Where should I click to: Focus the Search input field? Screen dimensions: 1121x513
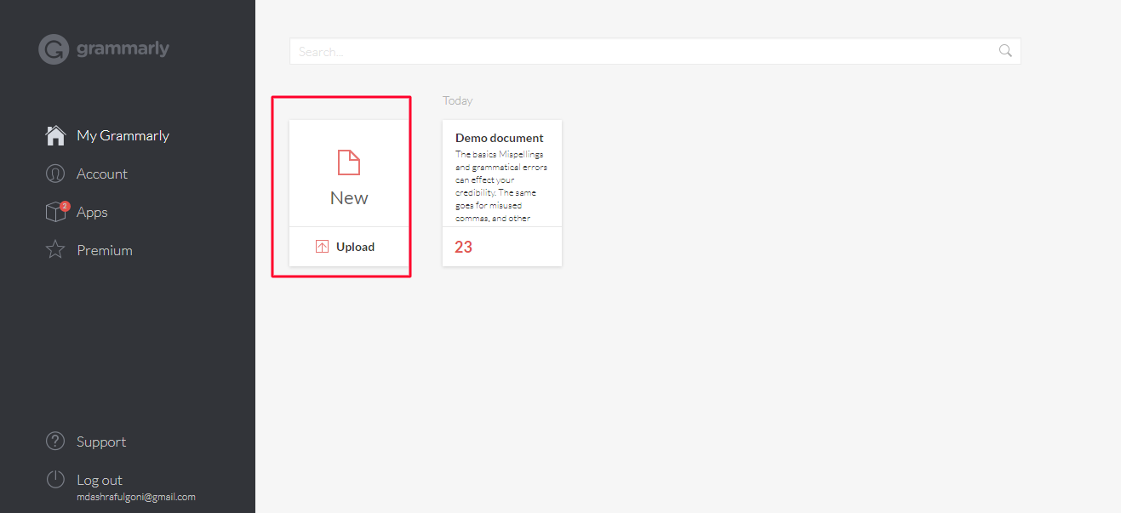[x=655, y=51]
